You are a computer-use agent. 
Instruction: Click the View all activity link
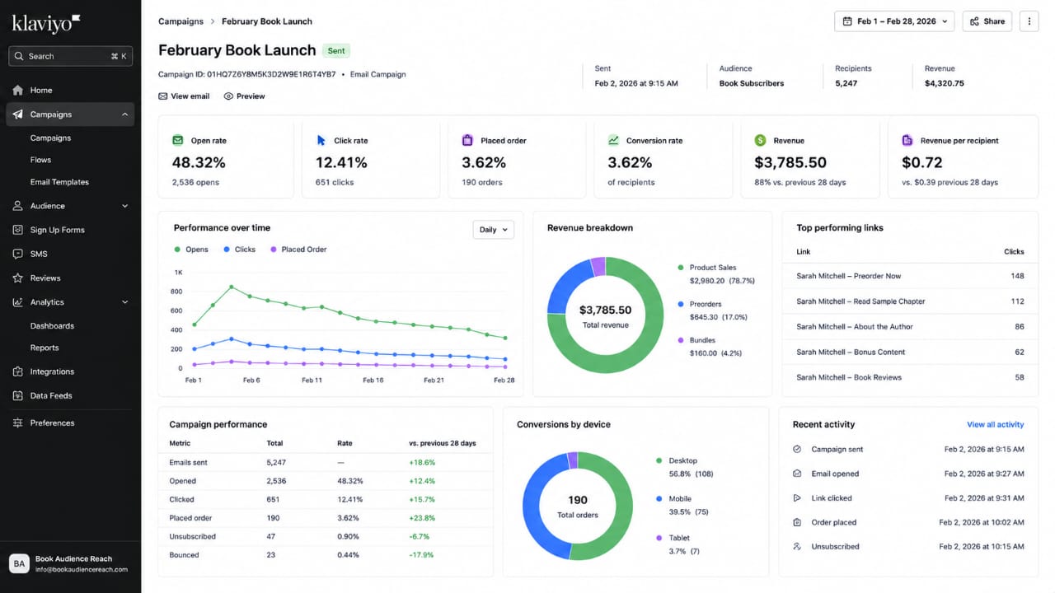(996, 425)
